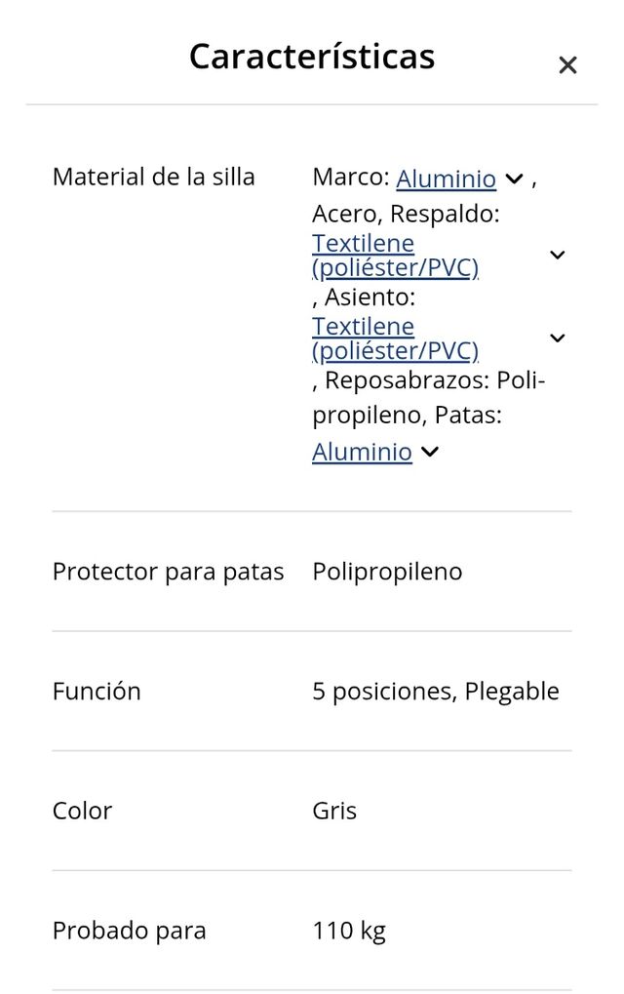
Task: Expand chevron next to Patas Aluminio
Action: coord(430,452)
